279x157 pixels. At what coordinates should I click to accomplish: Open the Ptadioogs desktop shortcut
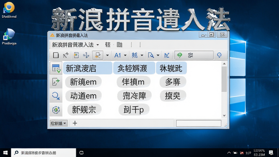[9, 37]
